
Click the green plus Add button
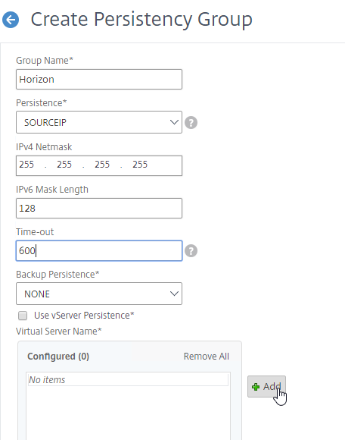[x=266, y=387]
